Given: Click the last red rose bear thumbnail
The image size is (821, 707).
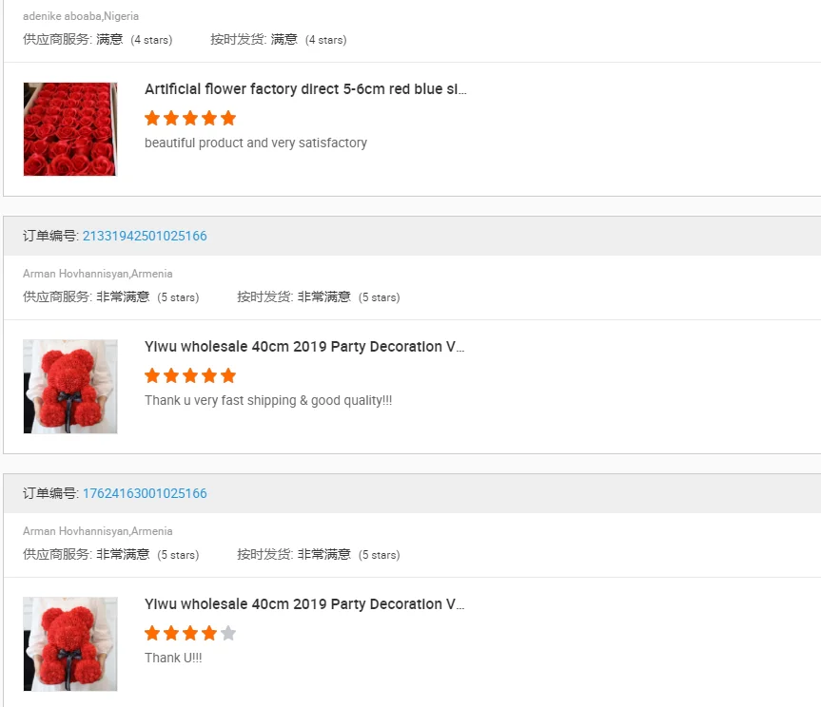Looking at the screenshot, I should click(70, 643).
